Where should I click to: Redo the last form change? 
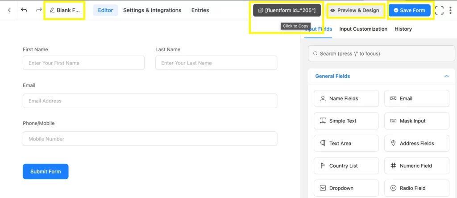coord(39,10)
